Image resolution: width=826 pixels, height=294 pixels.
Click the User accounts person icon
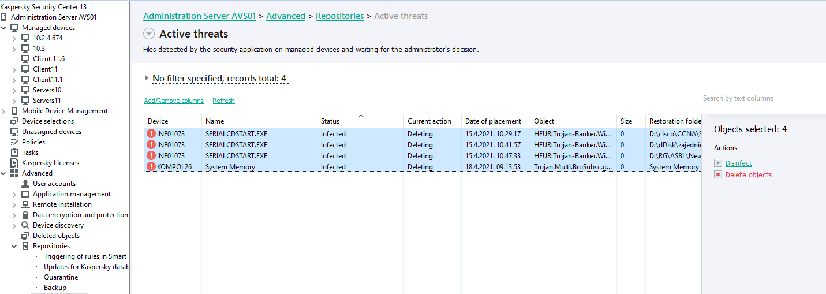coord(25,184)
